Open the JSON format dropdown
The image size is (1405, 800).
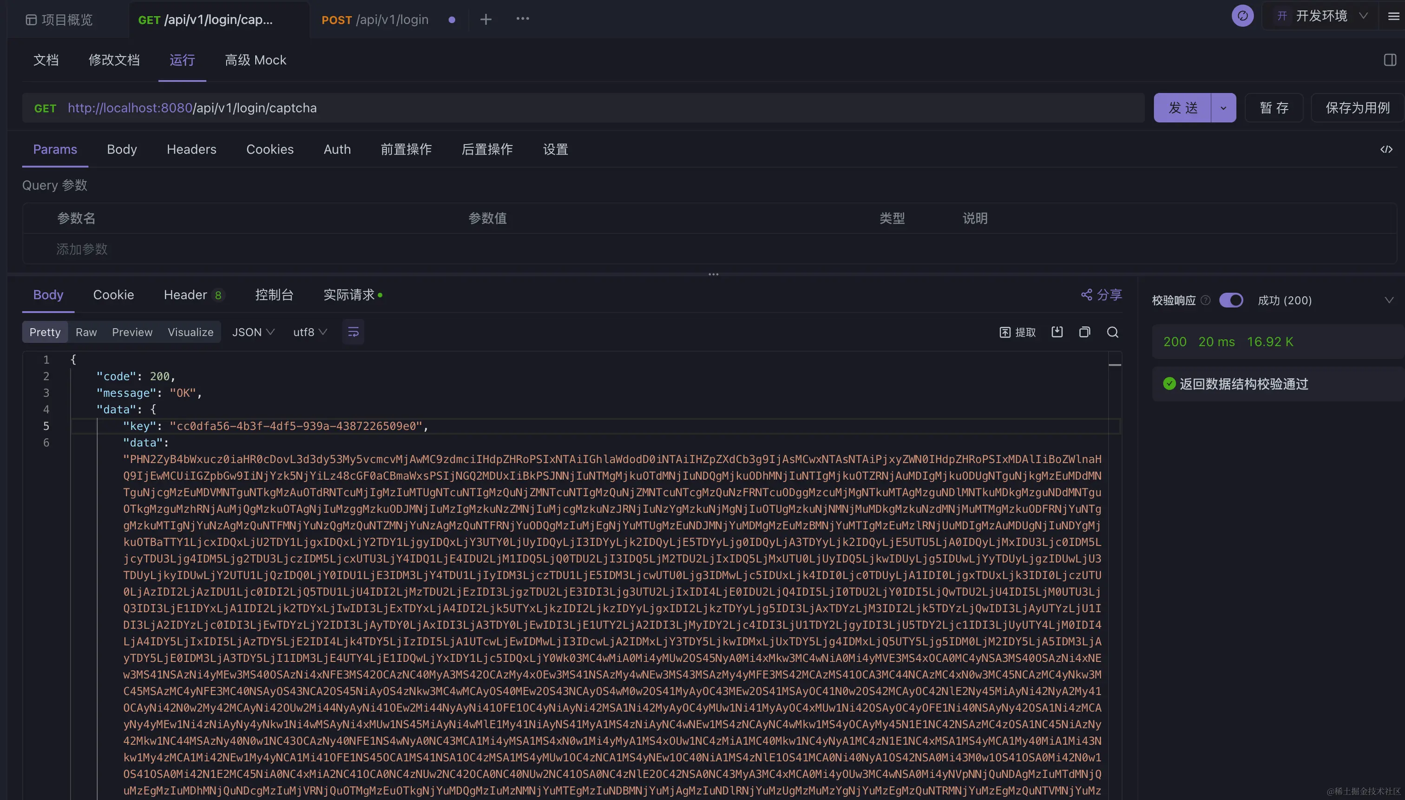coord(253,332)
